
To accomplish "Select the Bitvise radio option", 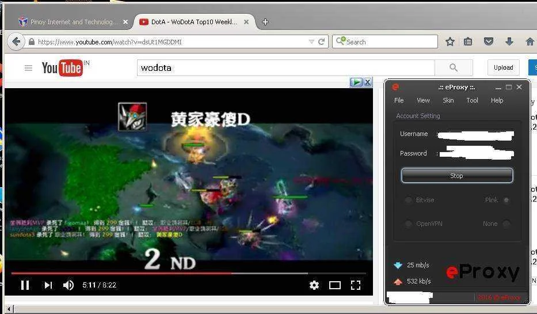I will click(408, 200).
